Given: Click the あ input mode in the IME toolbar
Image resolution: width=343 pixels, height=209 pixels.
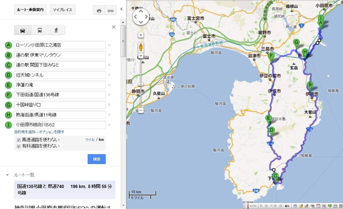Looking at the screenshot, I should 261,206.
